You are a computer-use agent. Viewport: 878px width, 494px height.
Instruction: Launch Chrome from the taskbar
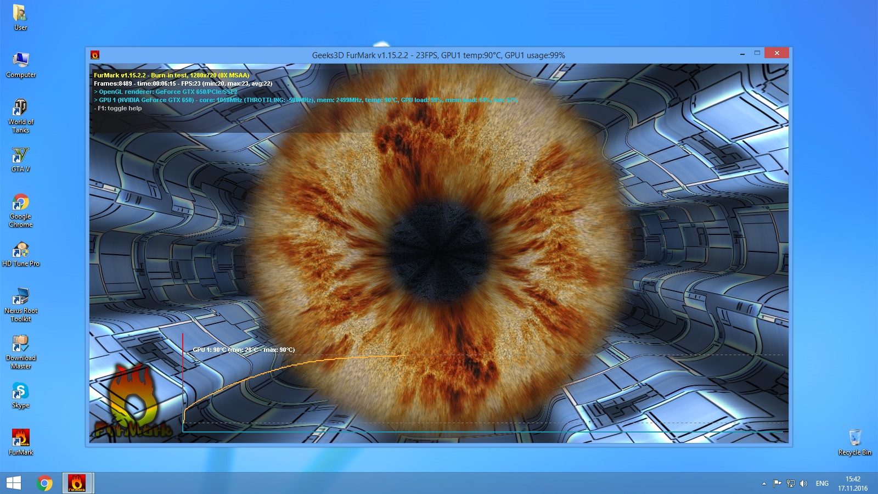(45, 483)
